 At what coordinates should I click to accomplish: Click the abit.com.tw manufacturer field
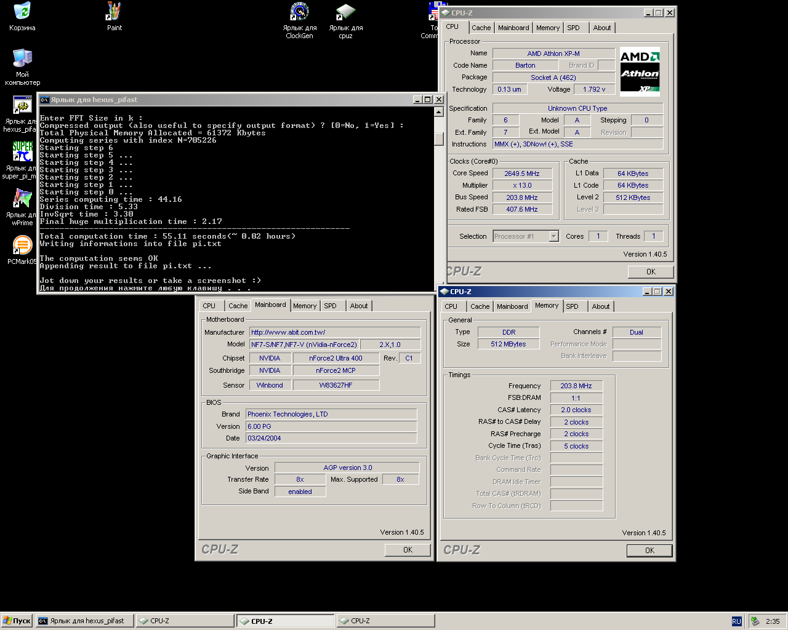click(335, 332)
